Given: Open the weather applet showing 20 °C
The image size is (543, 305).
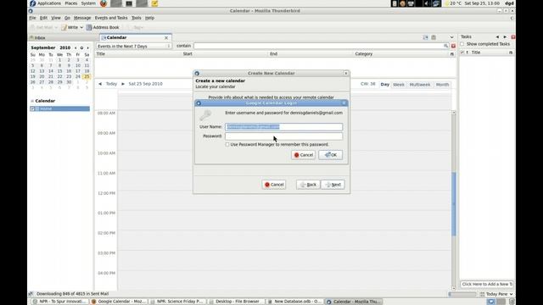Looking at the screenshot, I should (x=453, y=3).
